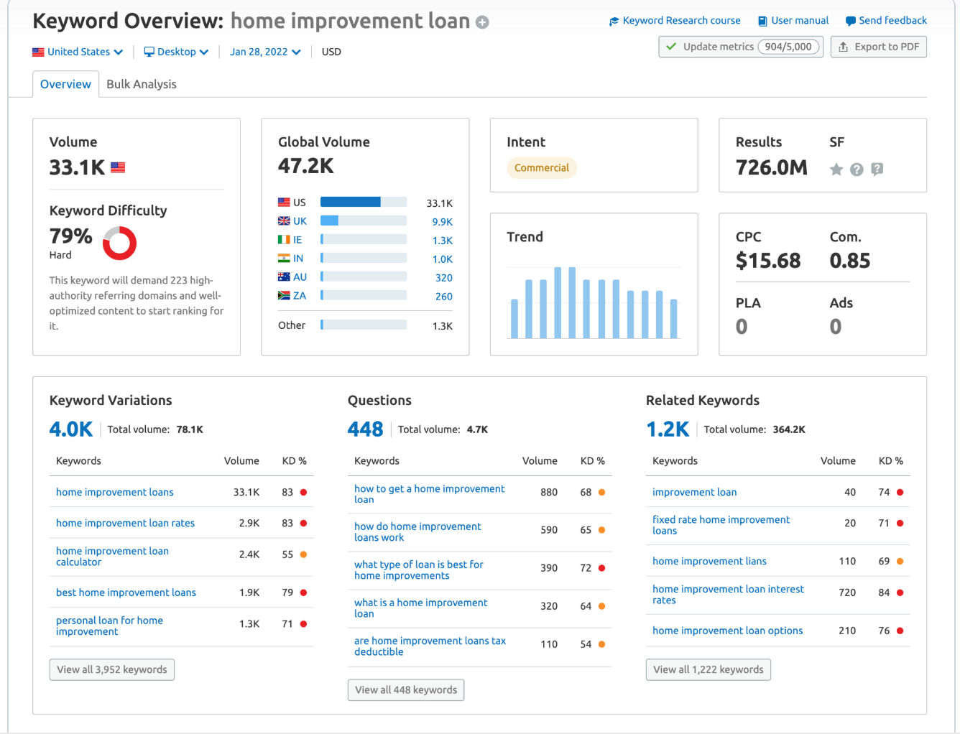Click the 0.85 Com. value
Screen dimensions: 960x734
(850, 261)
